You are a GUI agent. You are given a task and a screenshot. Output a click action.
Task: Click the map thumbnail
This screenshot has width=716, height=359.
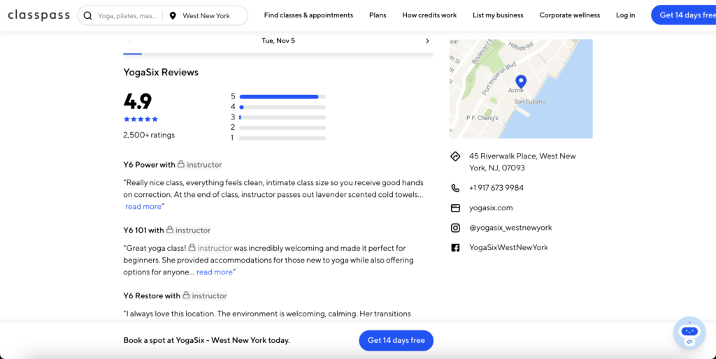521,89
